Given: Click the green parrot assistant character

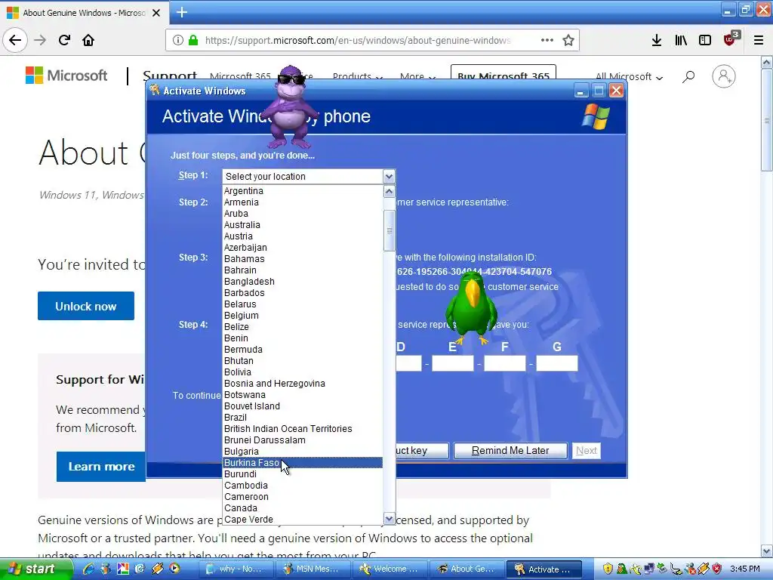Looking at the screenshot, I should coord(471,308).
